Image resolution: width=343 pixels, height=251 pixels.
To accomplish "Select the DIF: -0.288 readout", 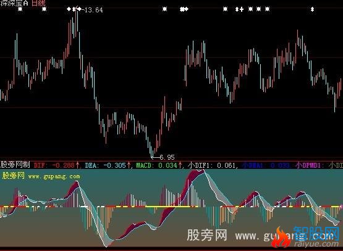I will 54,165.
